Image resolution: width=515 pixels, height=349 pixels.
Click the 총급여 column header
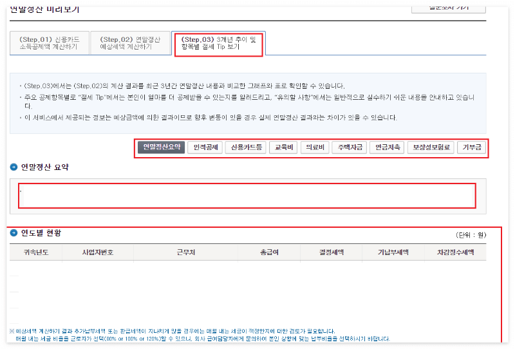(x=269, y=252)
